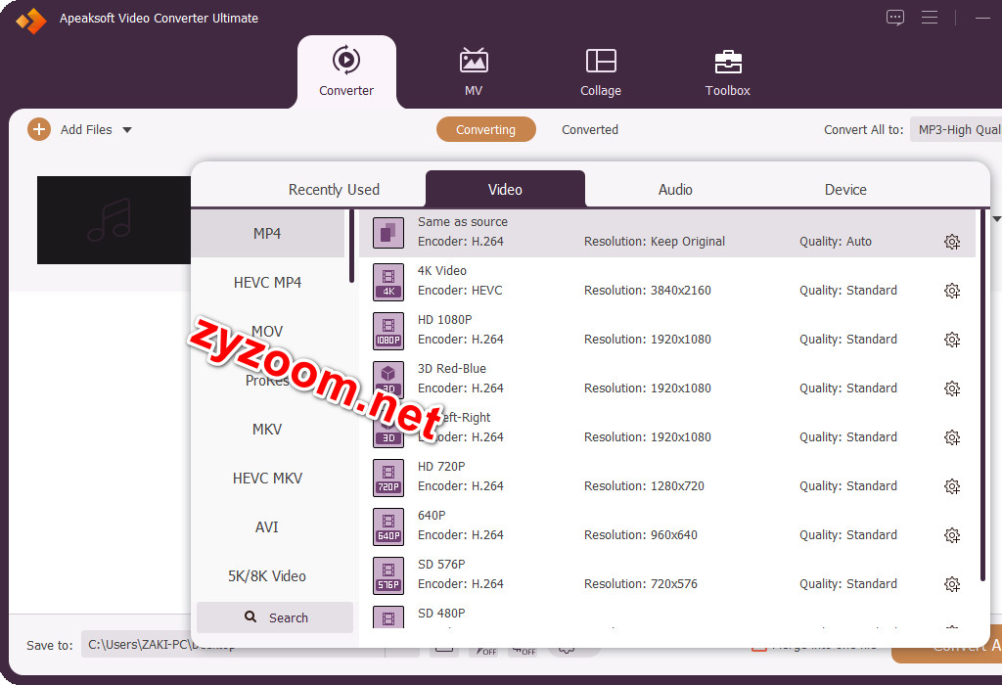
Task: Click the 4K Video preset icon
Action: (x=388, y=282)
